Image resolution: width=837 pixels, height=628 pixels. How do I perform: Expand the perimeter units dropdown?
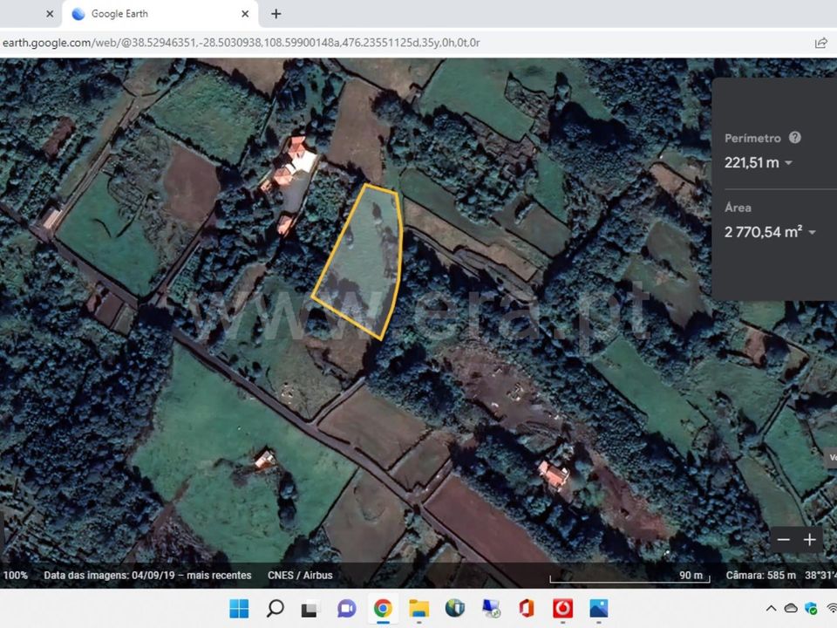[788, 162]
